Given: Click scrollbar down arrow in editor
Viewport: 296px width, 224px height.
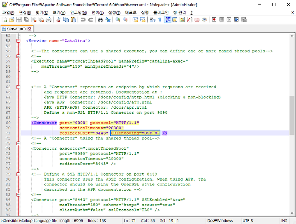Looking at the screenshot, I should coord(292,213).
